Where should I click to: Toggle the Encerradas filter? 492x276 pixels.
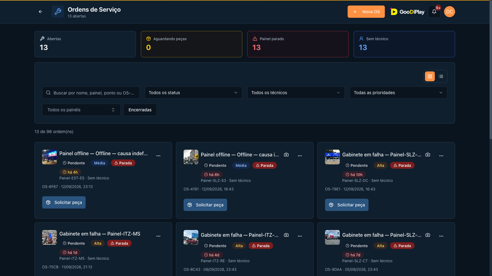tap(140, 110)
